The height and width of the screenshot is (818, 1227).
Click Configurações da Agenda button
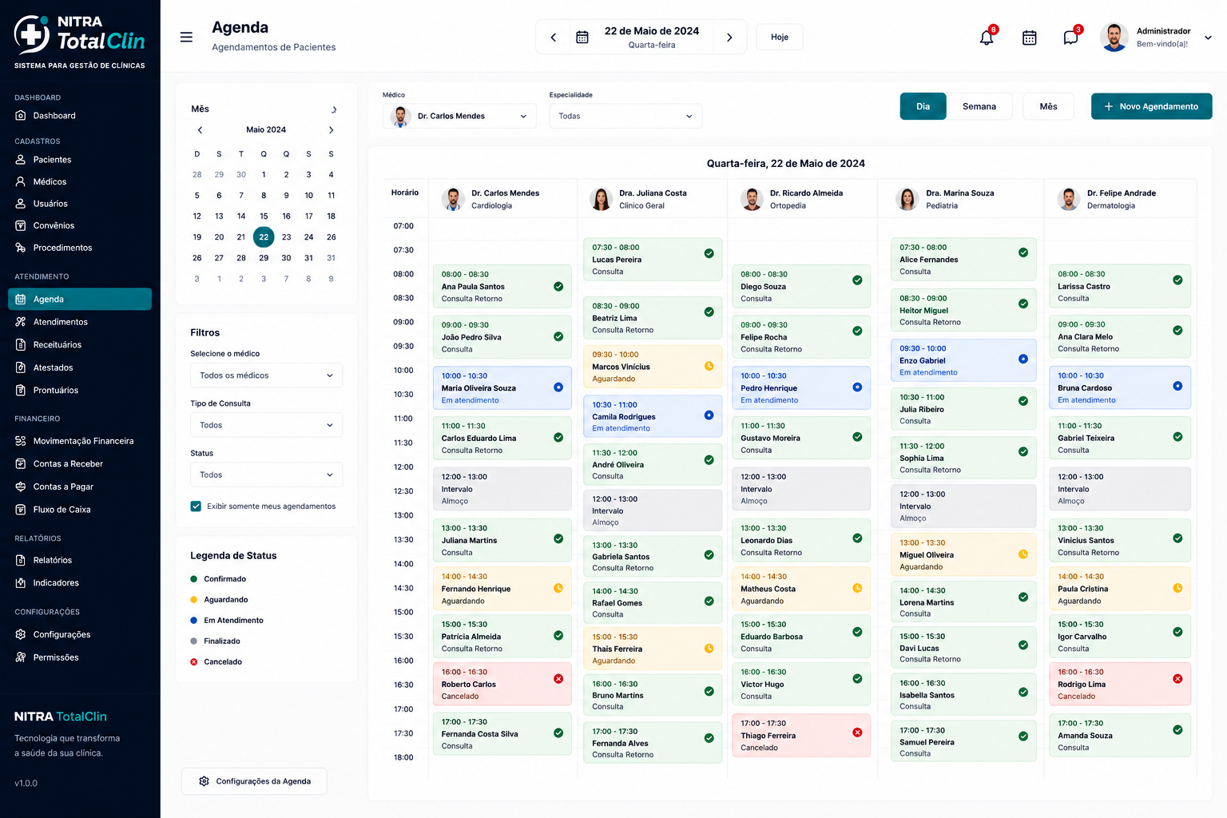coord(254,781)
